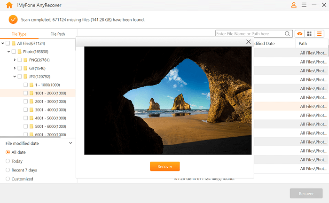
Task: Click the orange Recover button in preview
Action: pyautogui.click(x=164, y=166)
